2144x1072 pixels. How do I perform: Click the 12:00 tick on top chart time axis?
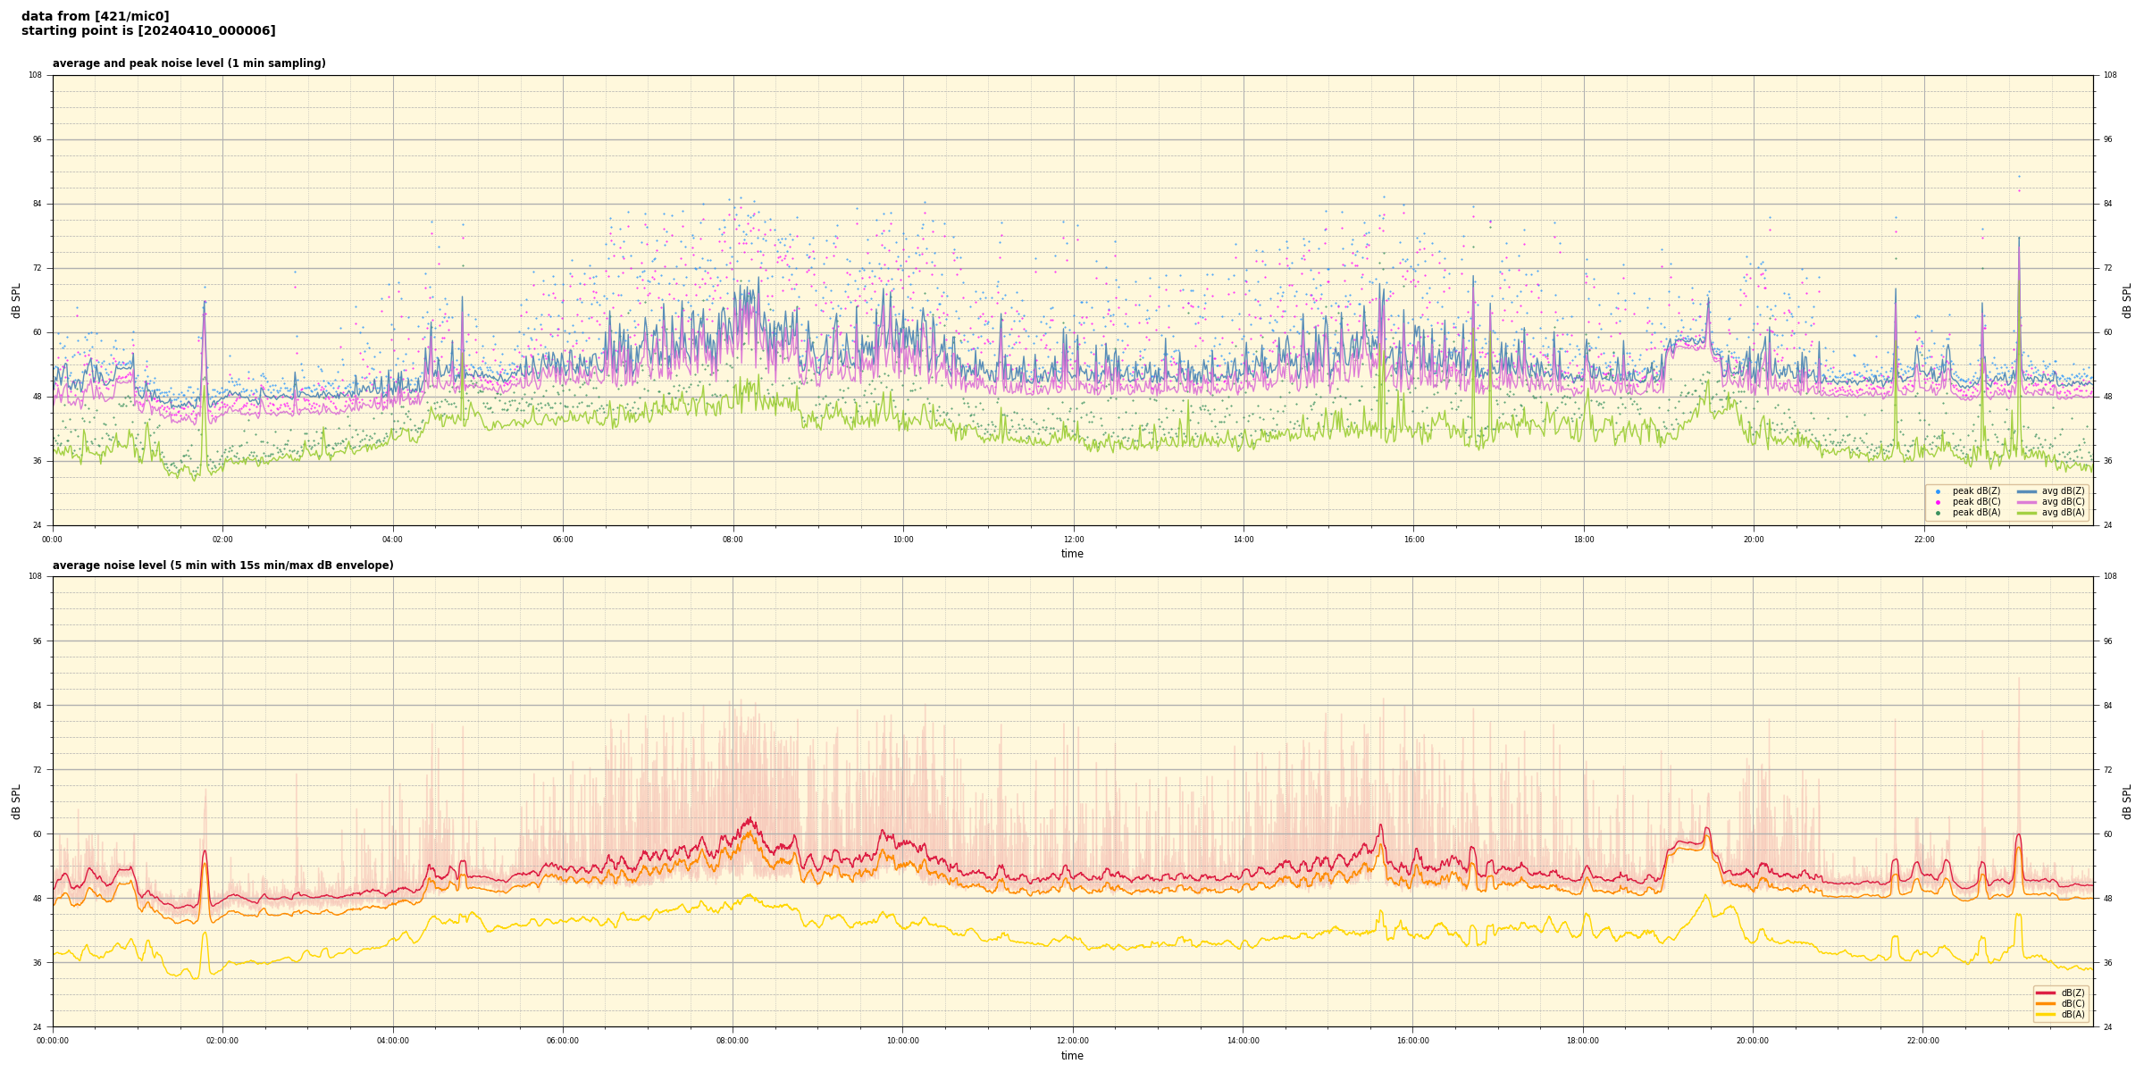1073,540
